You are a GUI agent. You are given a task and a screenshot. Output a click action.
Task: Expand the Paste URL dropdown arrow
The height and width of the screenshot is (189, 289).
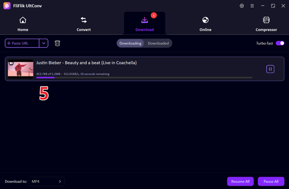pos(44,43)
